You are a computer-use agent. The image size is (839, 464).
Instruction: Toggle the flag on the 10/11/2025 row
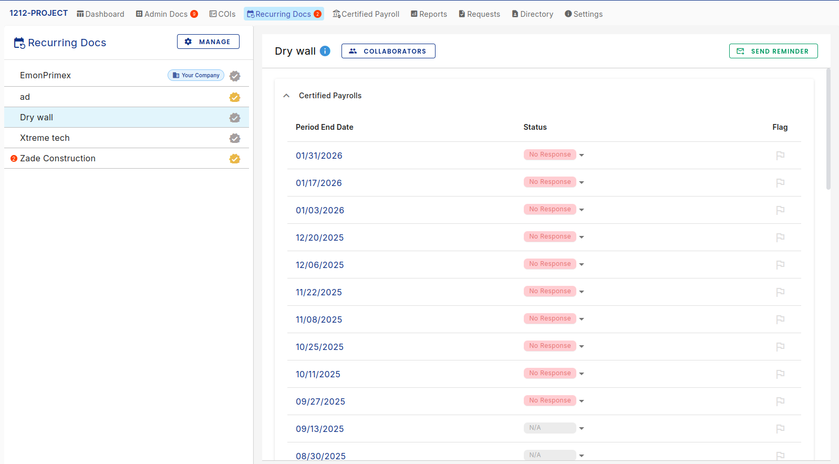[x=780, y=374]
